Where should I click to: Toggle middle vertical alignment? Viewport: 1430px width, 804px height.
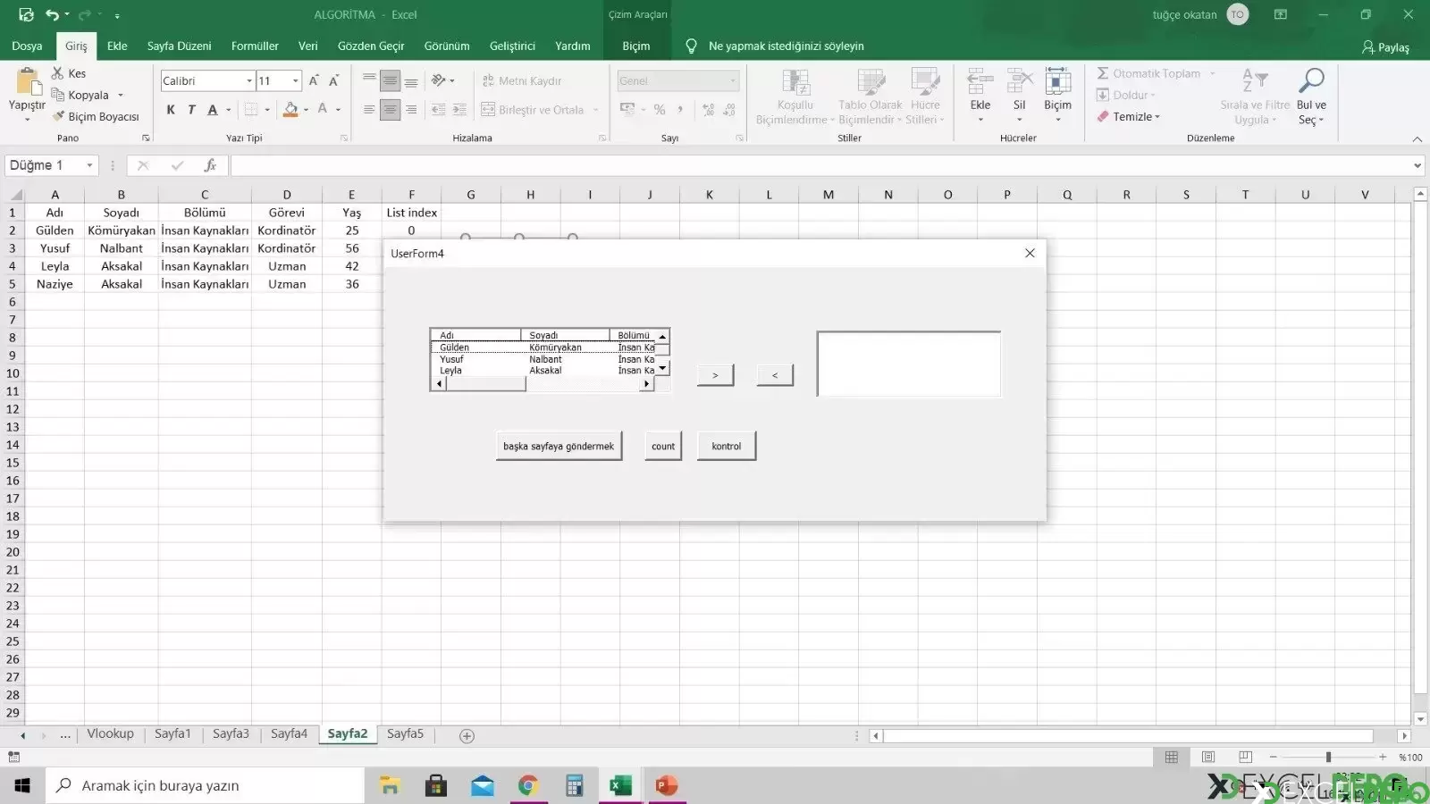point(390,81)
